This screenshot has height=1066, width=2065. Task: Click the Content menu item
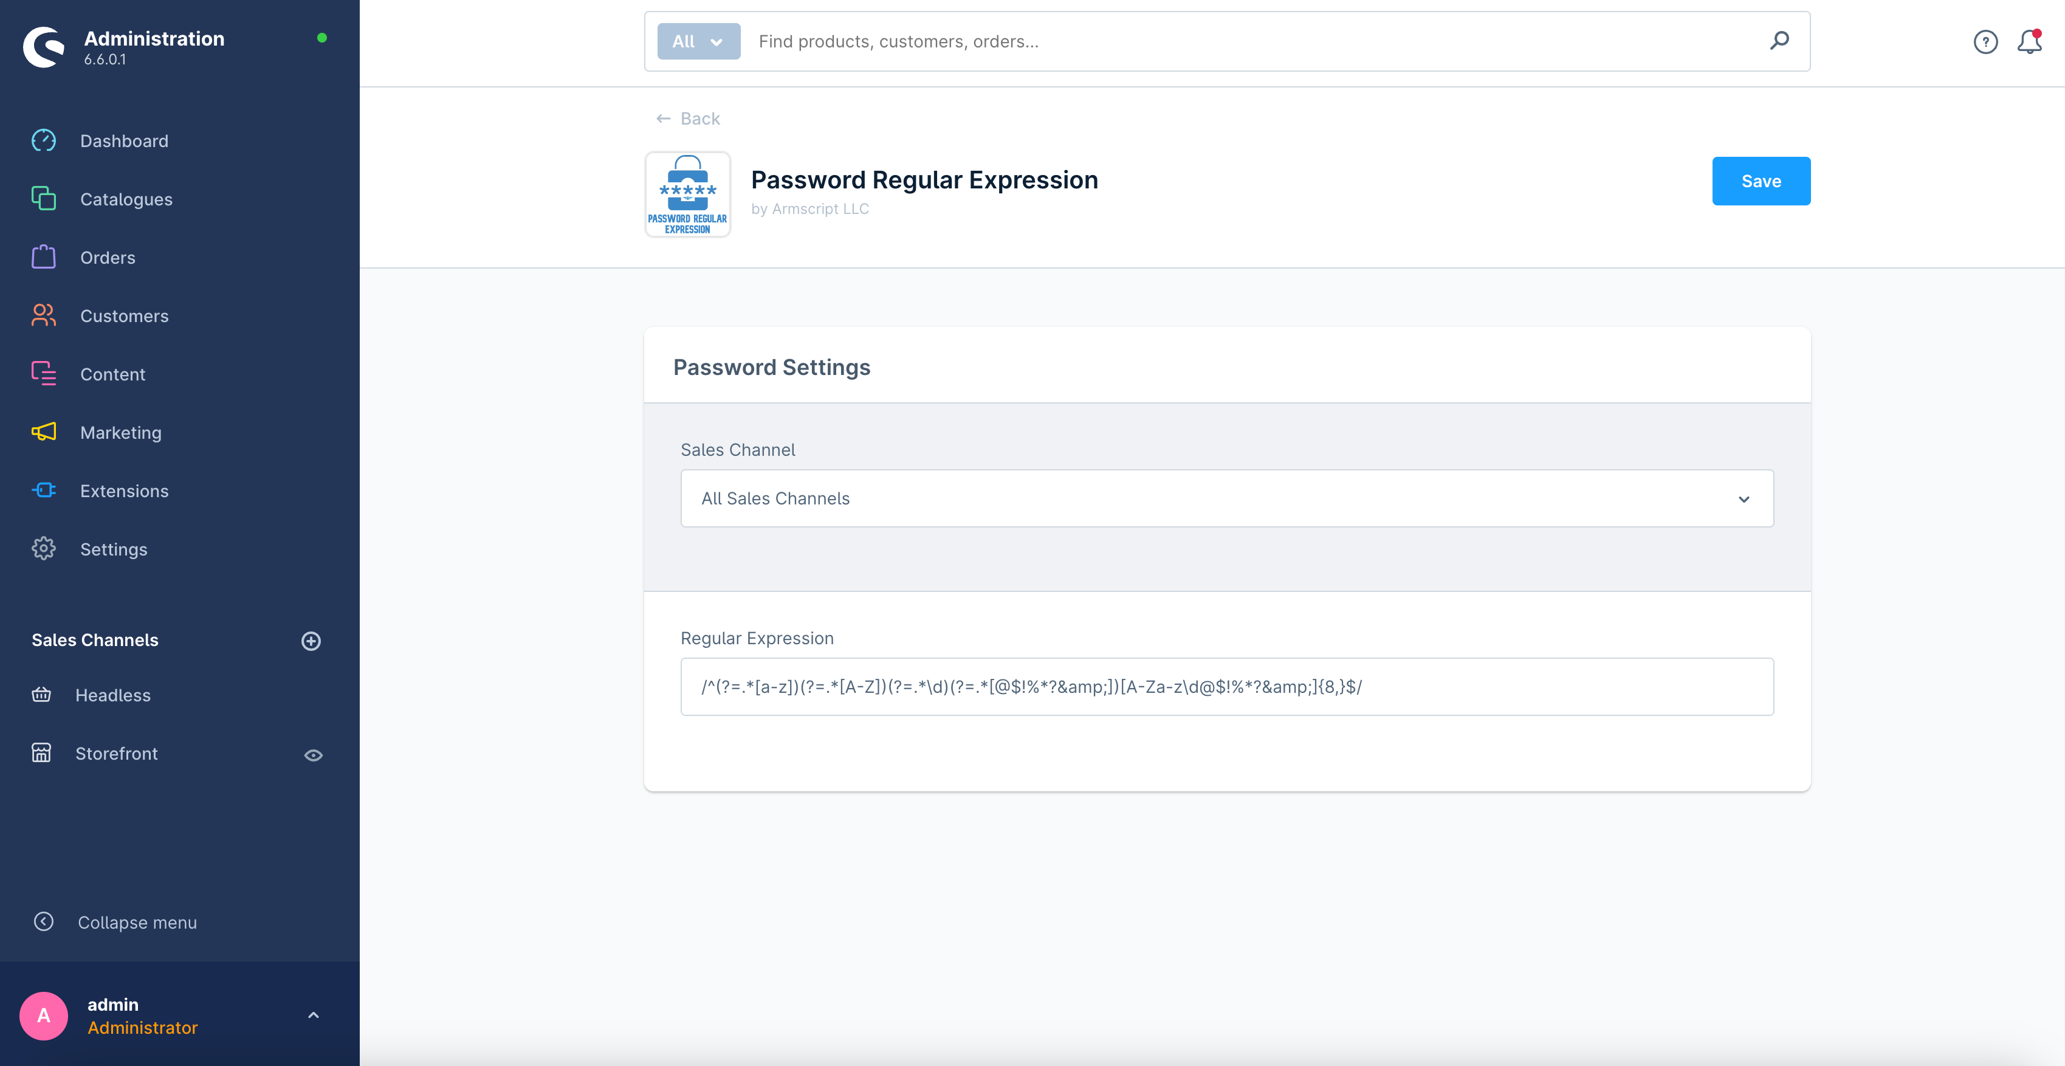(110, 374)
